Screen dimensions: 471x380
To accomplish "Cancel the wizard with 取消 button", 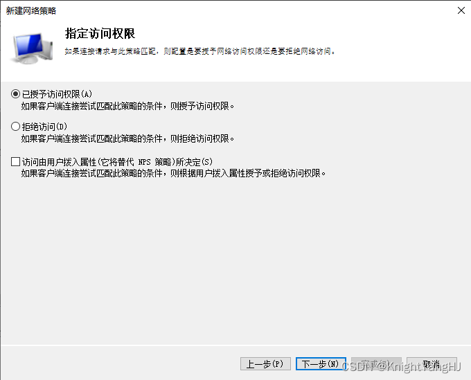I will click(x=432, y=364).
